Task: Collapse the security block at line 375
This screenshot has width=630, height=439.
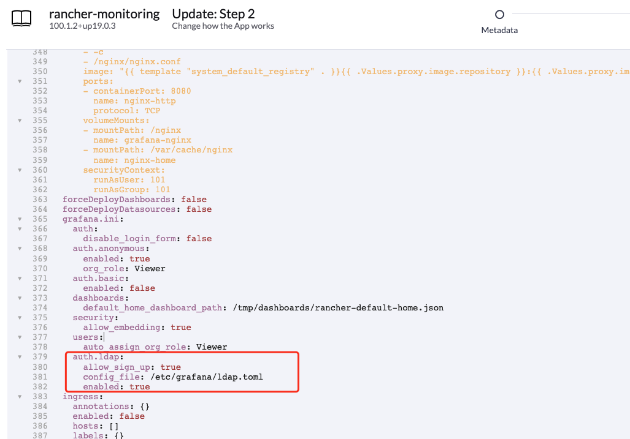Action: point(20,318)
